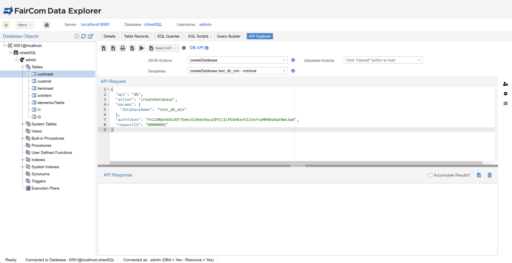Select User Defined Functions node

tap(52, 152)
